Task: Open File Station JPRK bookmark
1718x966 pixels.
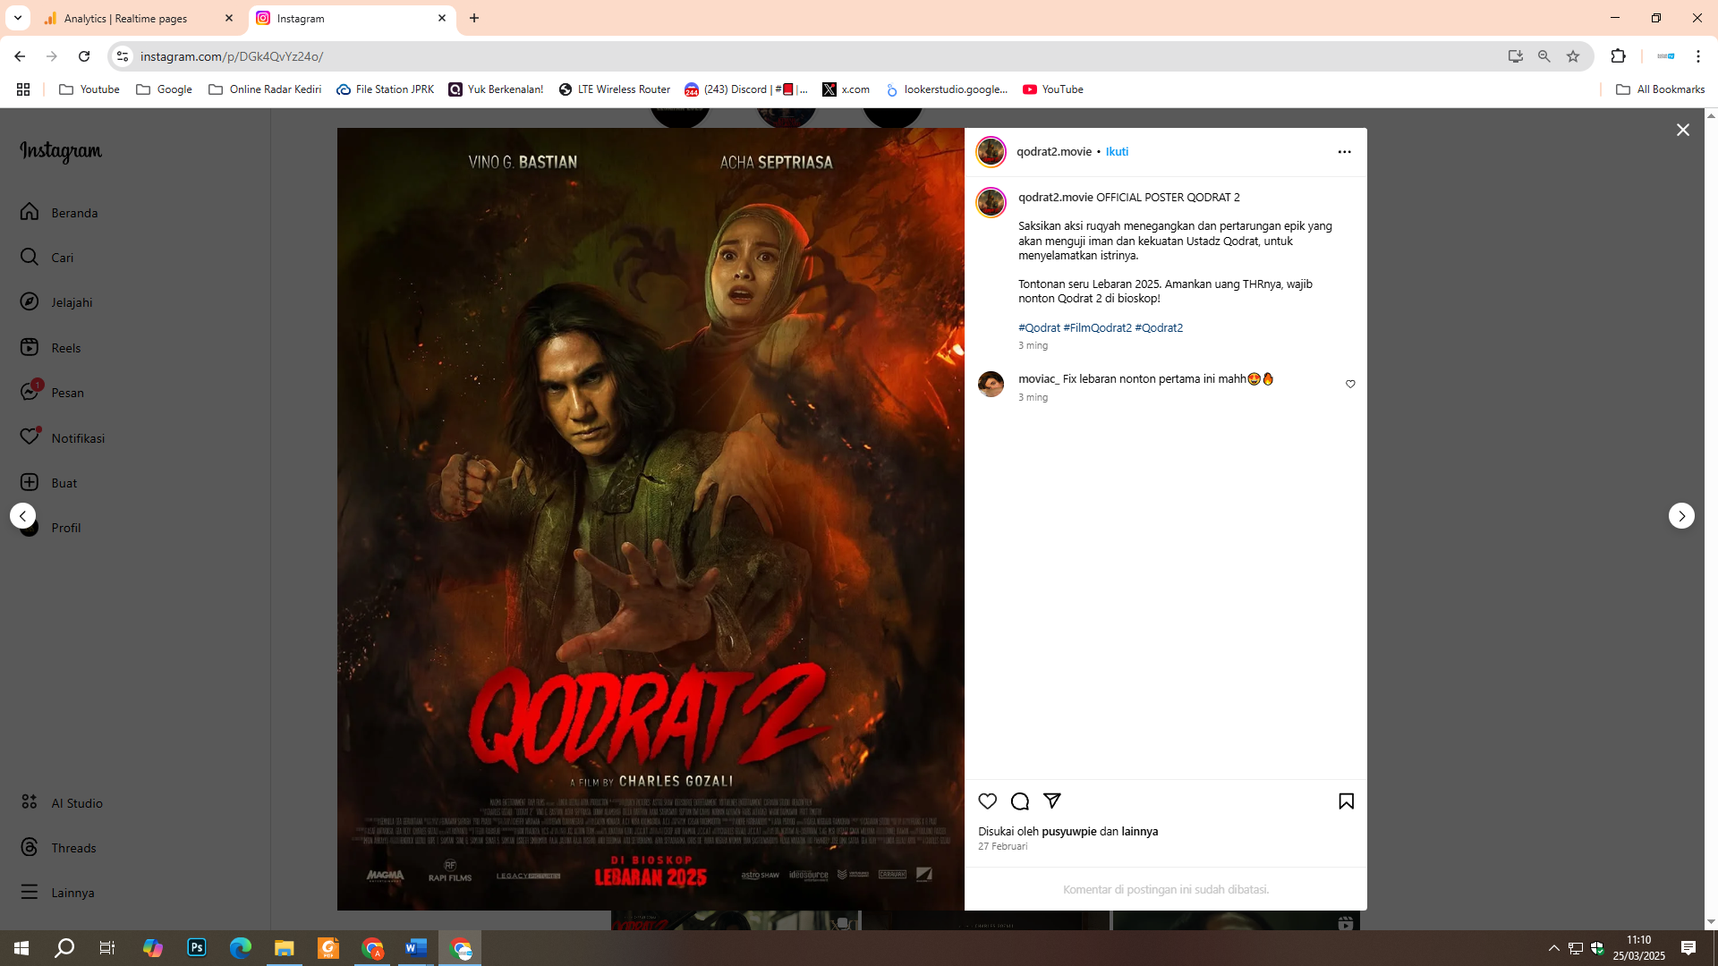Action: (x=386, y=89)
